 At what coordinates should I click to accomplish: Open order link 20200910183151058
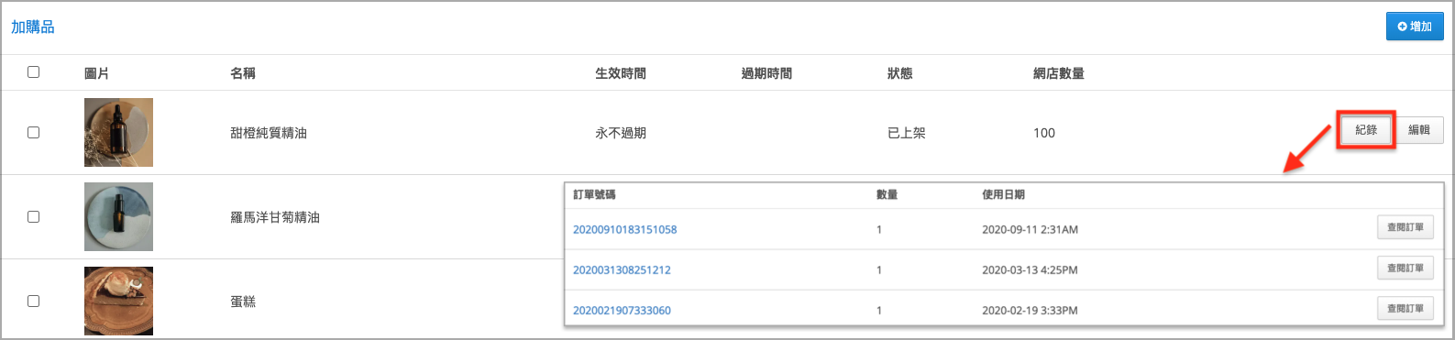(x=624, y=230)
